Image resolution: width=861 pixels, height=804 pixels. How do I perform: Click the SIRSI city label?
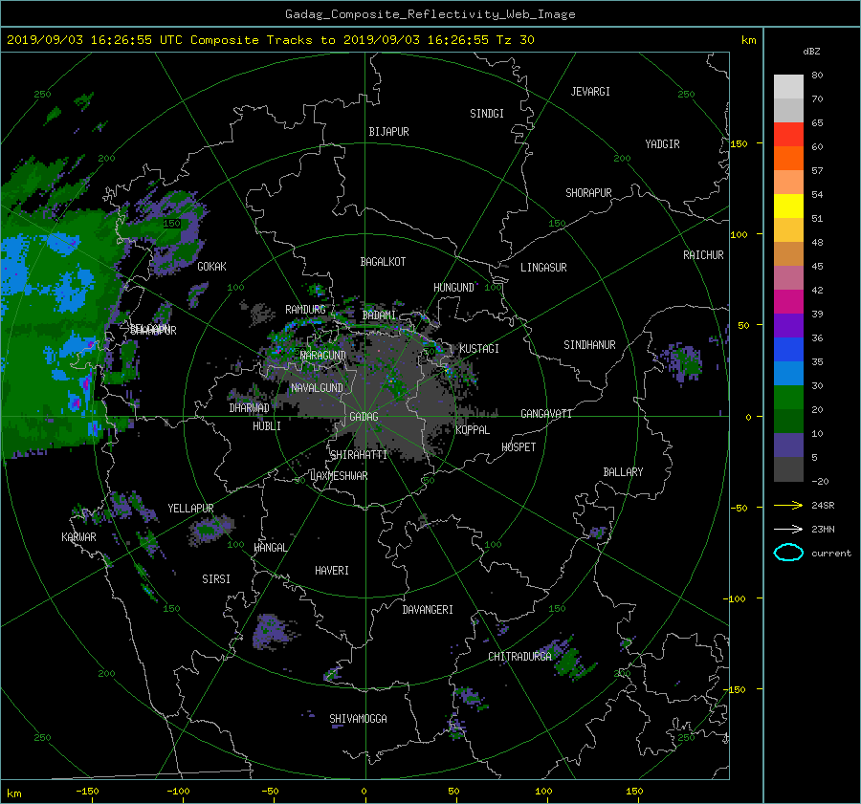pyautogui.click(x=216, y=579)
